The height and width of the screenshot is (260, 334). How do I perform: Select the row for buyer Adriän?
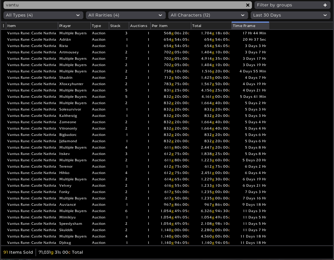[x=65, y=40]
